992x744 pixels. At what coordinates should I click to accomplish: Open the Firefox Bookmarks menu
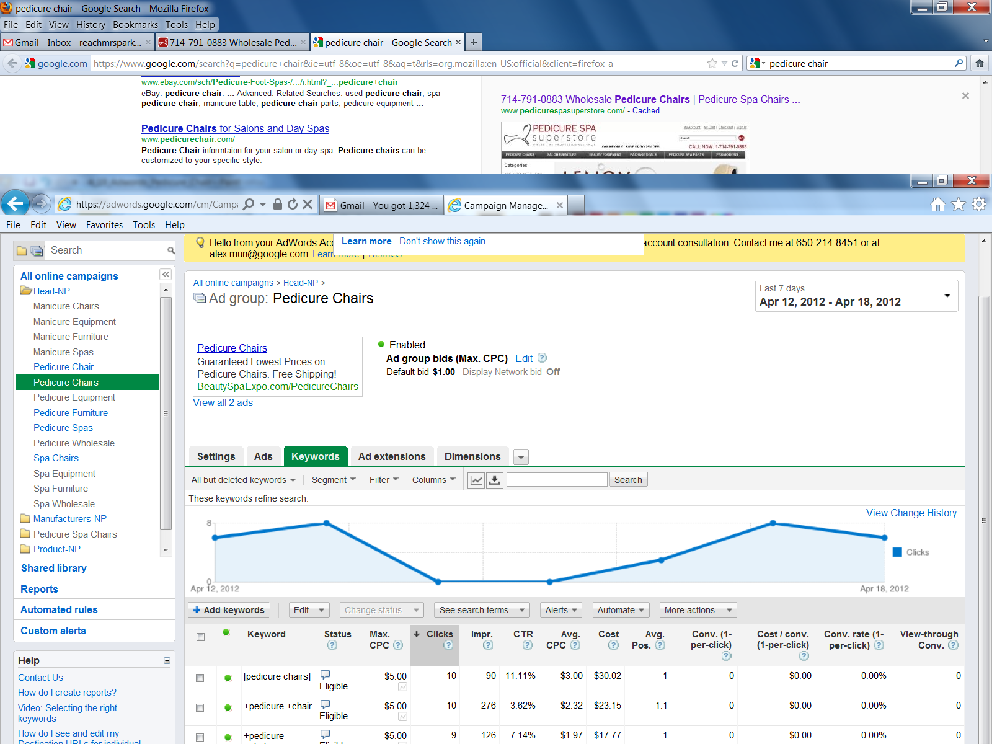pos(135,25)
